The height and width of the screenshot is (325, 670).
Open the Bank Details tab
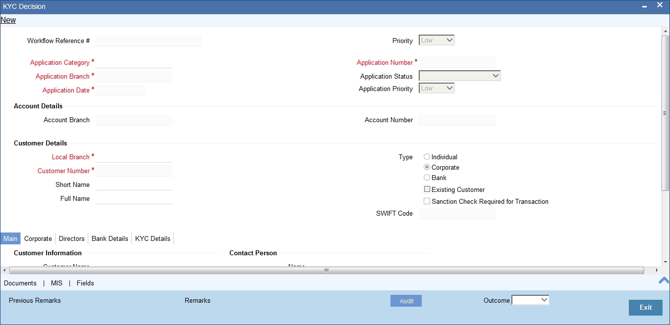[x=110, y=238]
